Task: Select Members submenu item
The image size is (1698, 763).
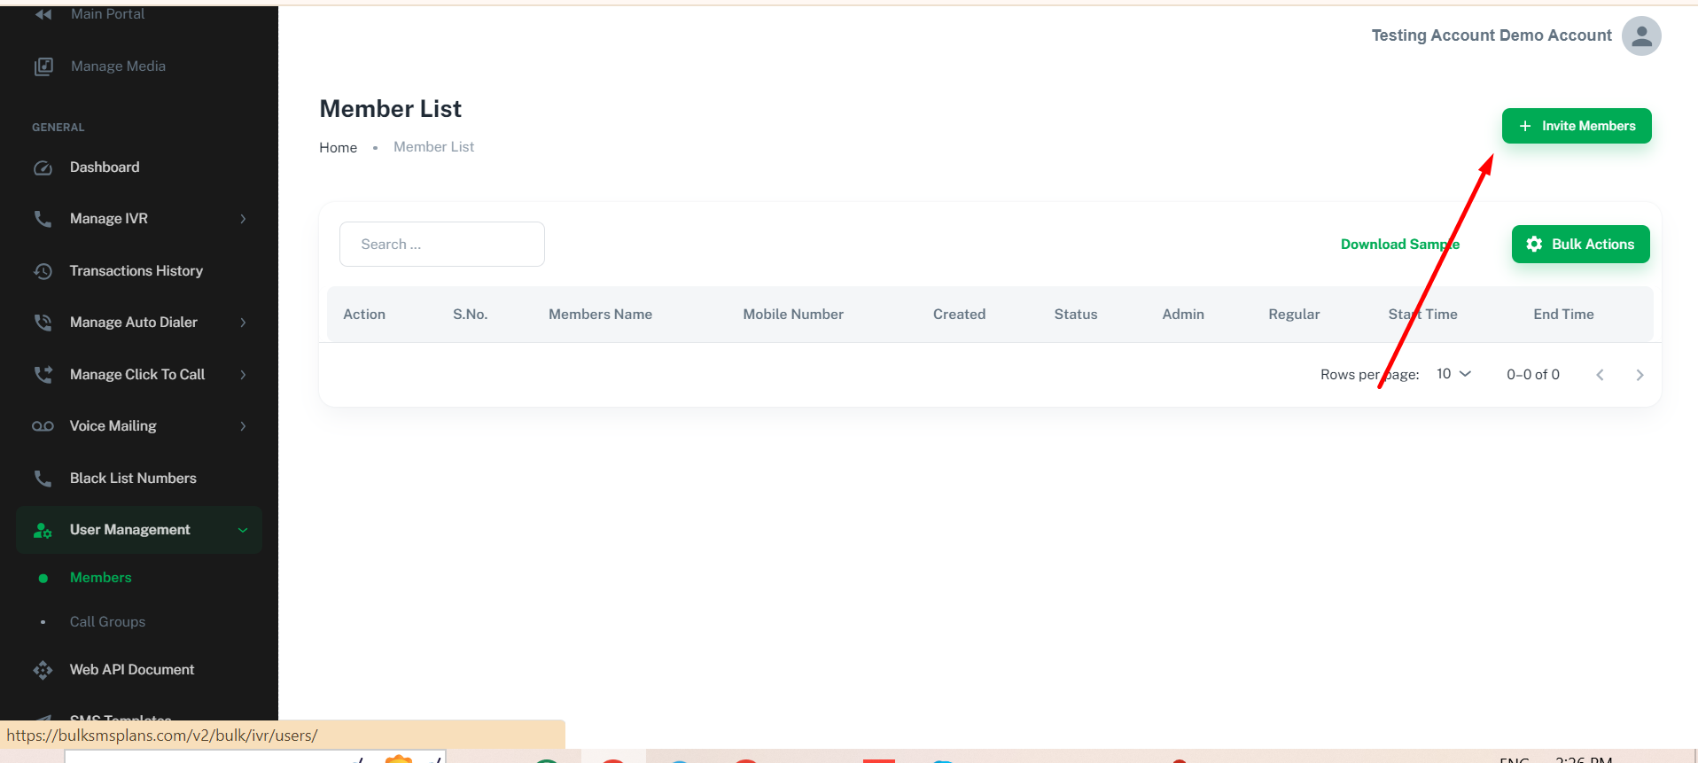Action: (100, 578)
